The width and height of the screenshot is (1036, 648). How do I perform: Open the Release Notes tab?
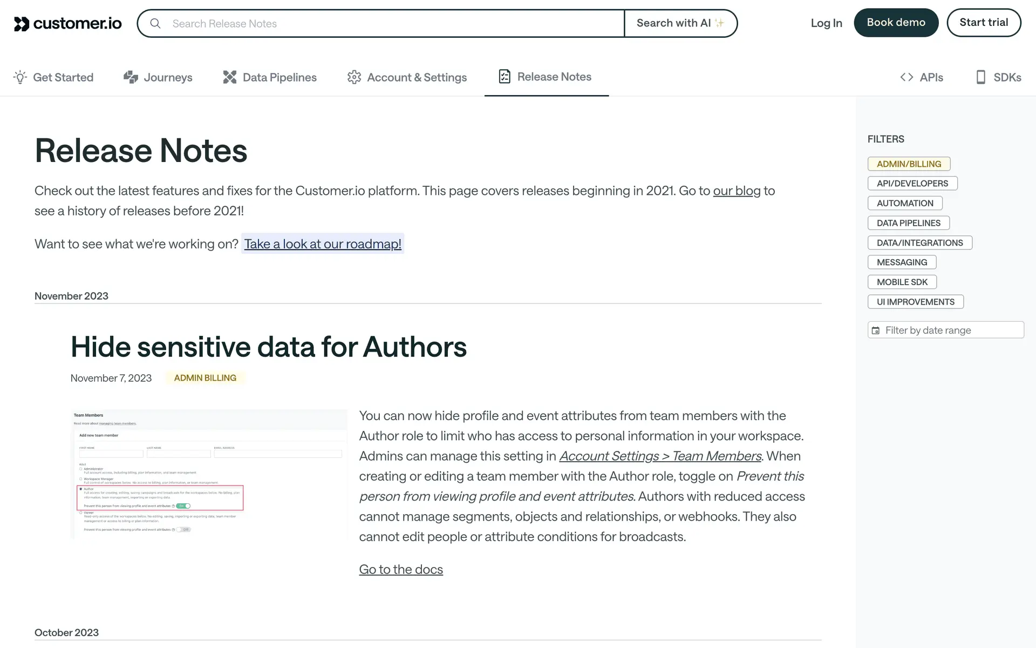pyautogui.click(x=546, y=77)
